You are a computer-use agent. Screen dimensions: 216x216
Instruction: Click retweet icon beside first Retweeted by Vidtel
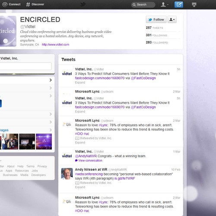[77, 138]
